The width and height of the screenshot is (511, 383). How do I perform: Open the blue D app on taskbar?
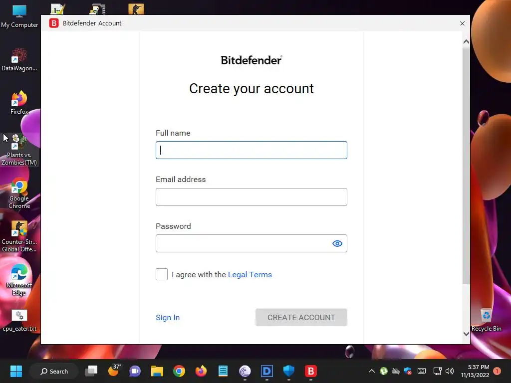coord(267,371)
